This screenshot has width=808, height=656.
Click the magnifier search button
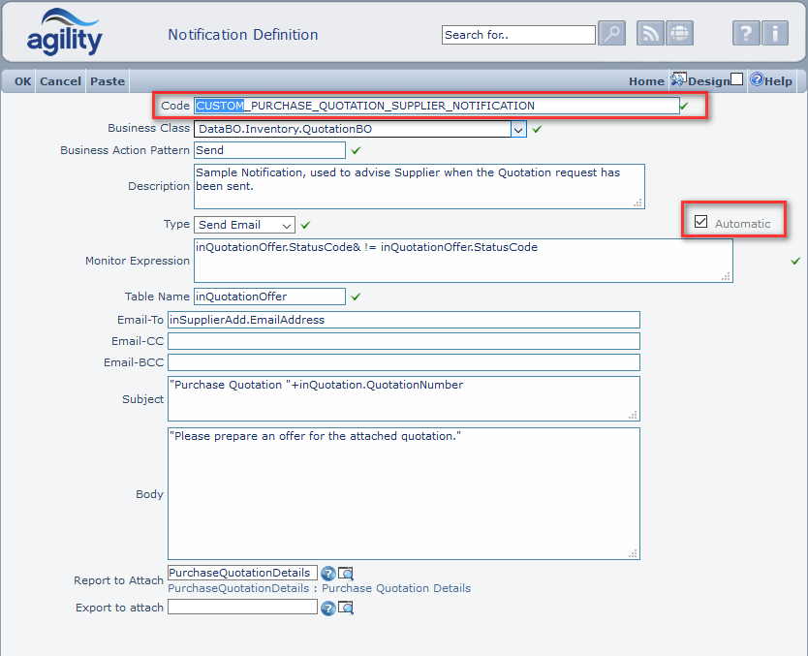pyautogui.click(x=611, y=34)
